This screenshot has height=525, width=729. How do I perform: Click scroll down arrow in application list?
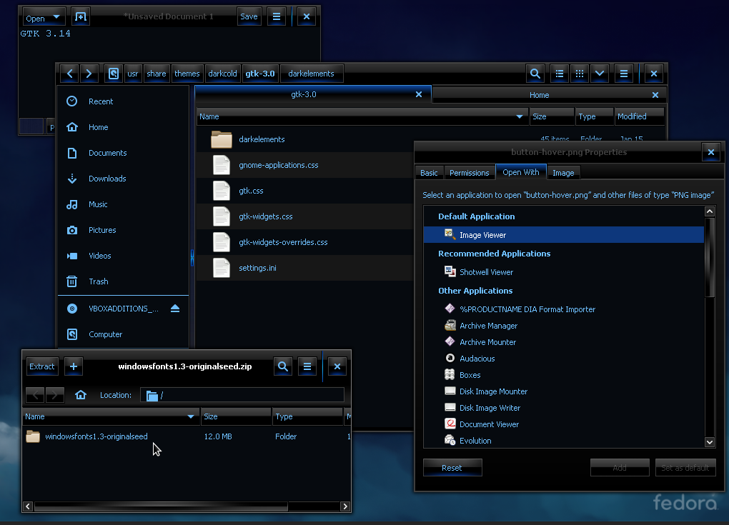tap(710, 442)
